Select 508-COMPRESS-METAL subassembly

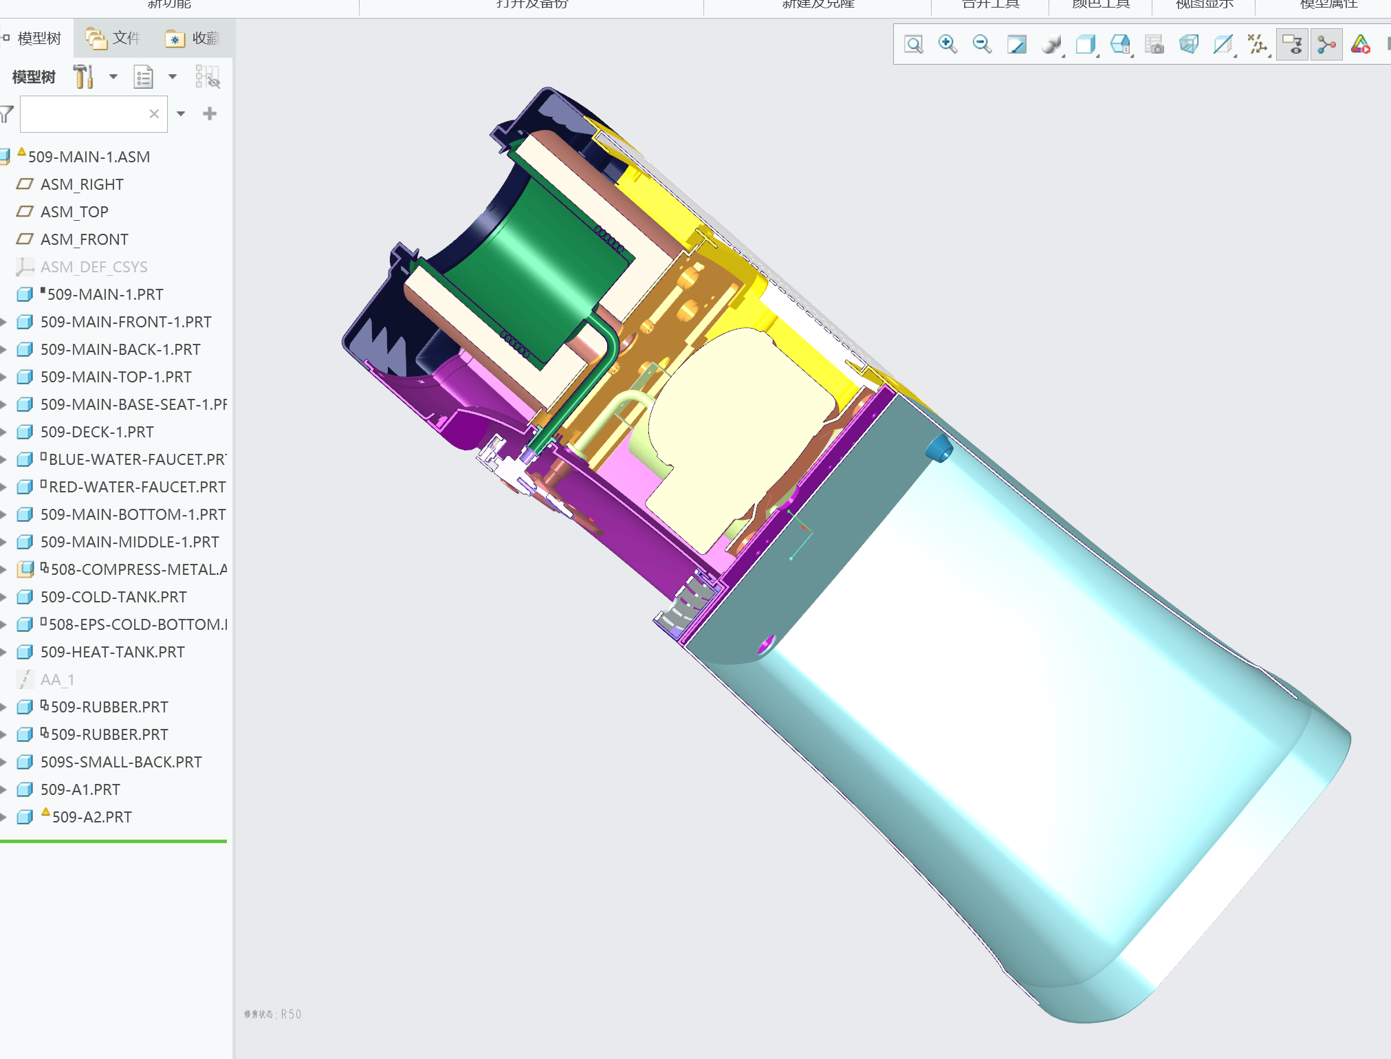coord(139,569)
